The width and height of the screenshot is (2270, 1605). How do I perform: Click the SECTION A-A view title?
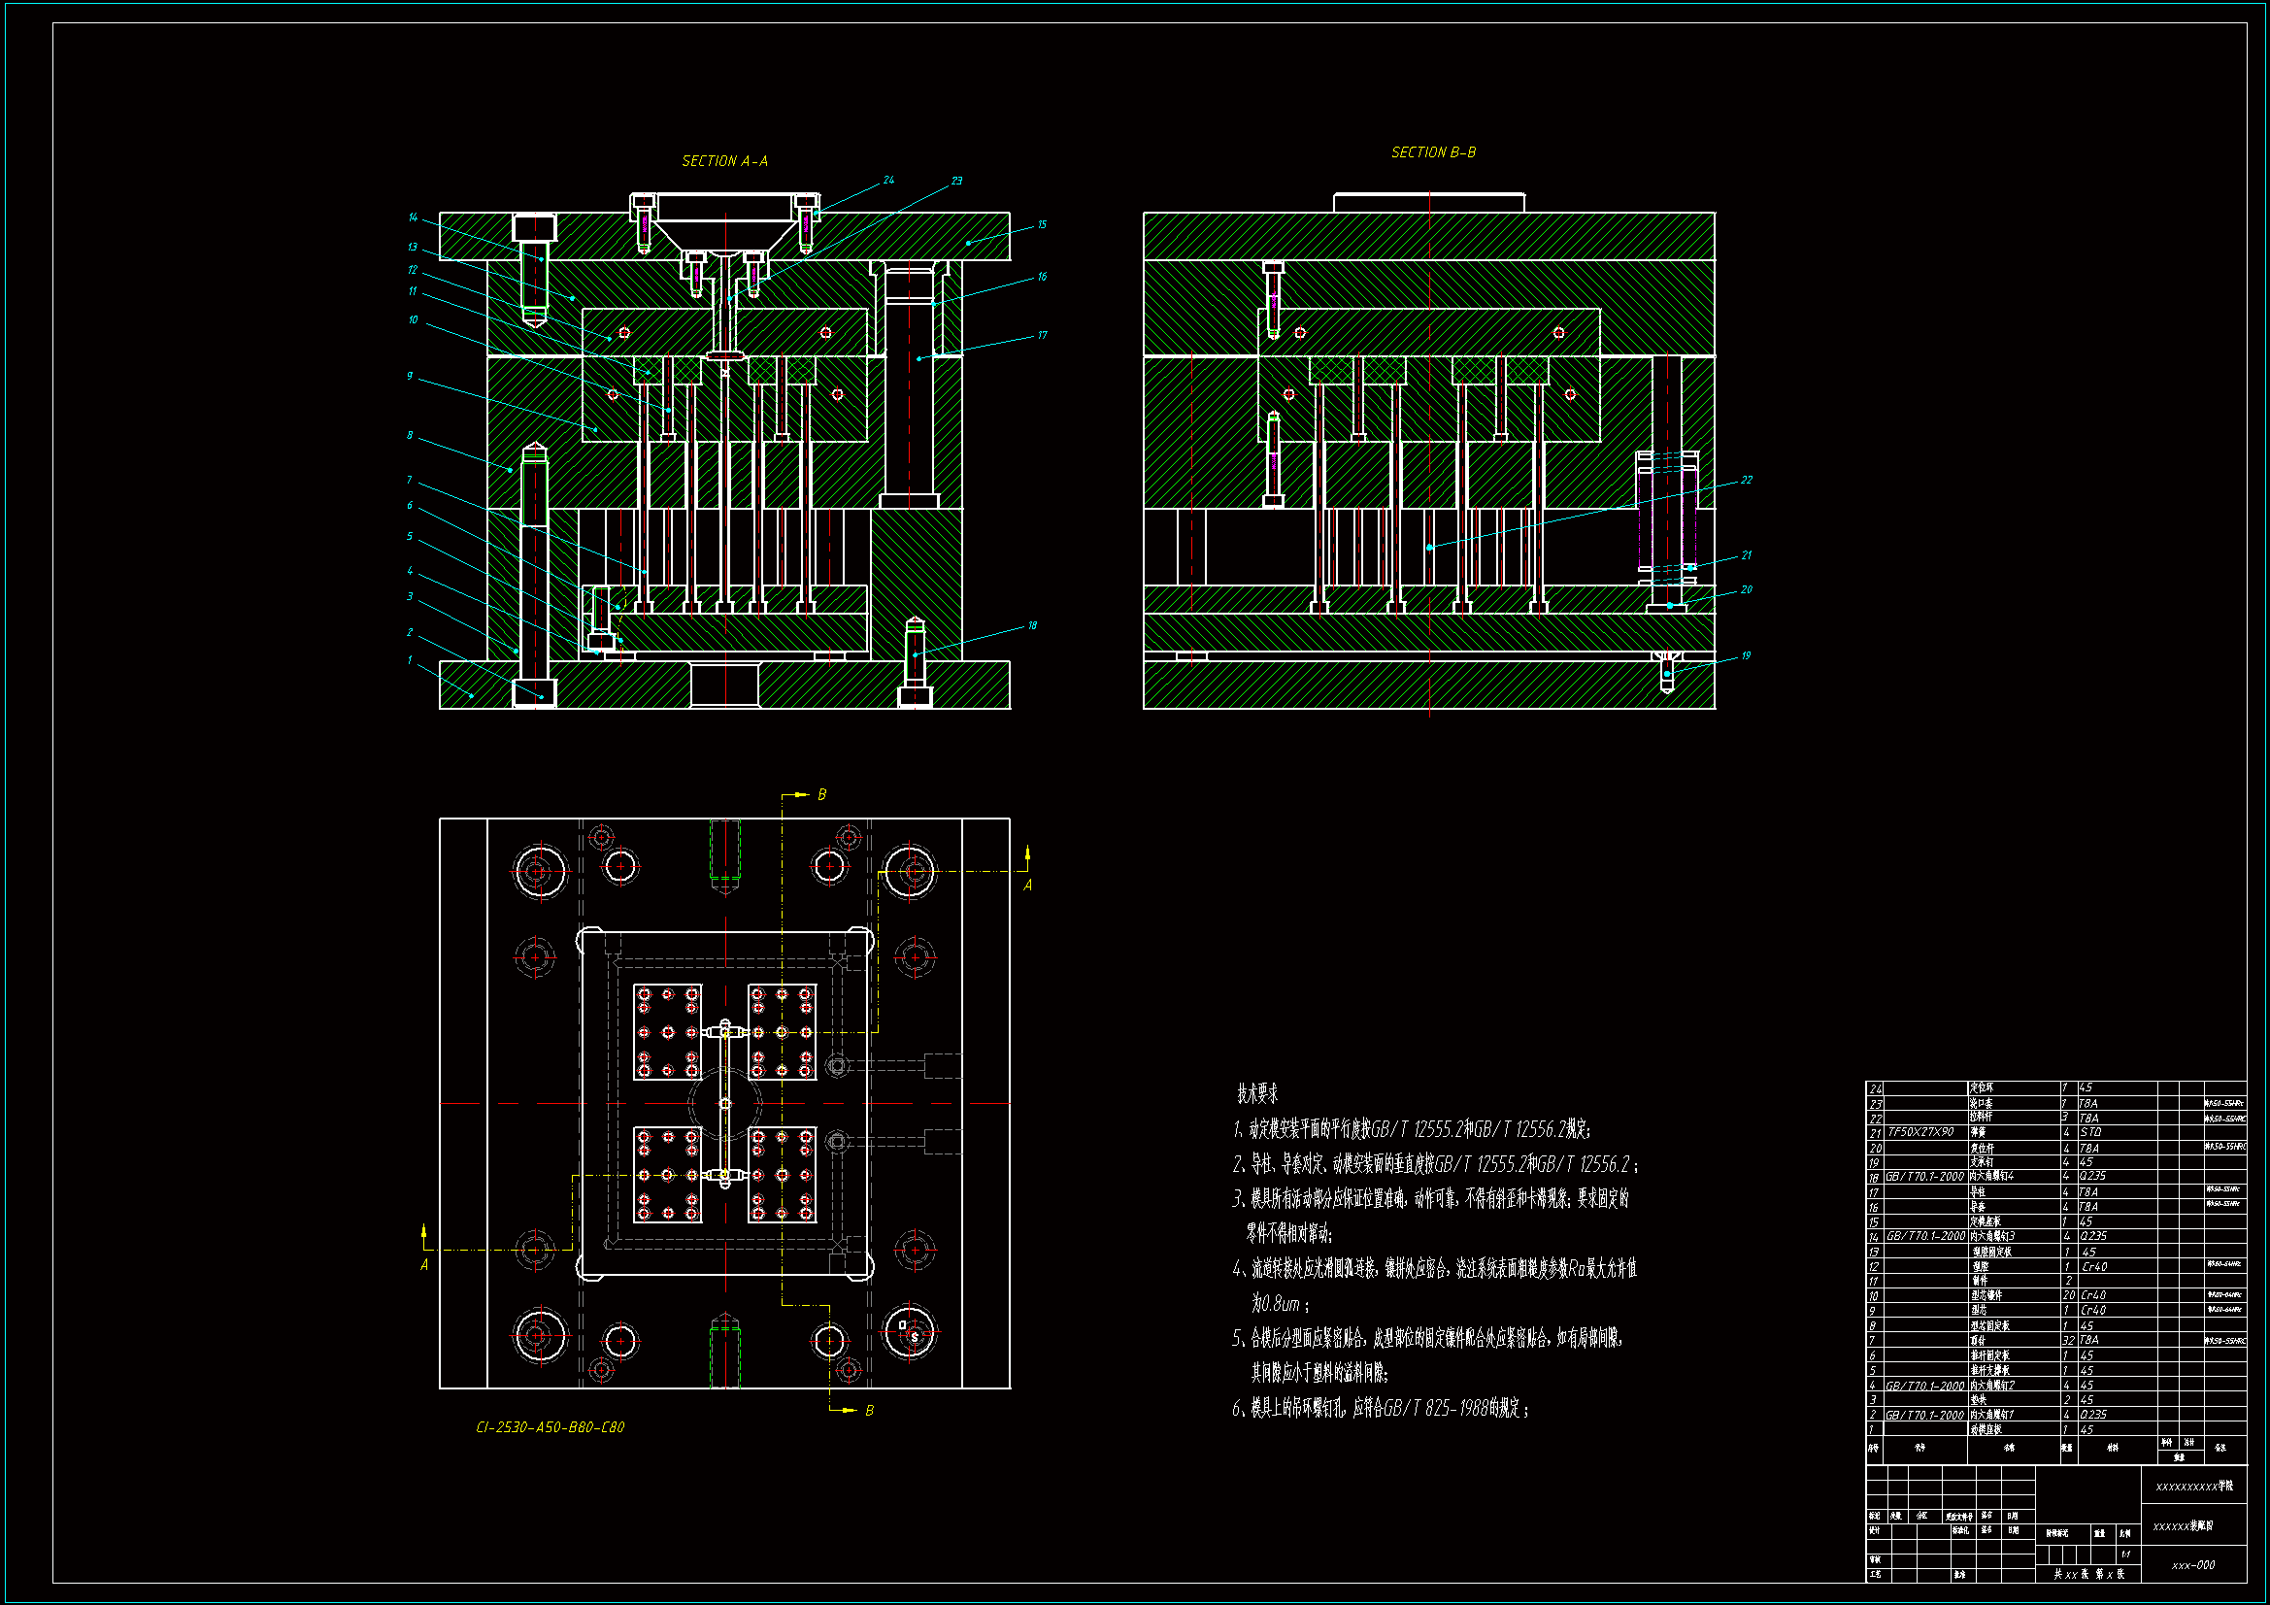724,160
